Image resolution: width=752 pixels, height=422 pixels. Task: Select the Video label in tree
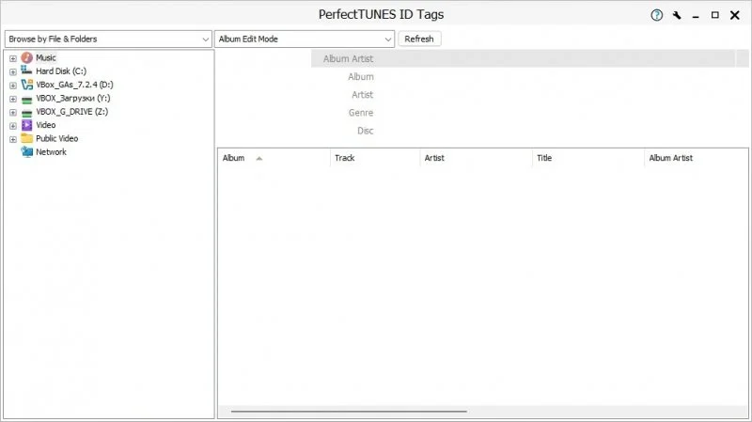(45, 125)
